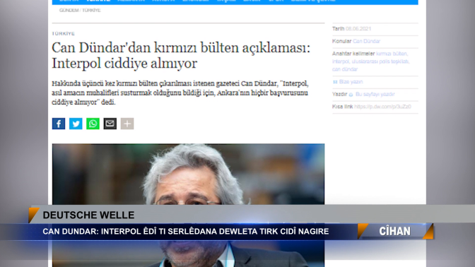
Task: Click the Can Dündar article headline
Action: pyautogui.click(x=181, y=55)
